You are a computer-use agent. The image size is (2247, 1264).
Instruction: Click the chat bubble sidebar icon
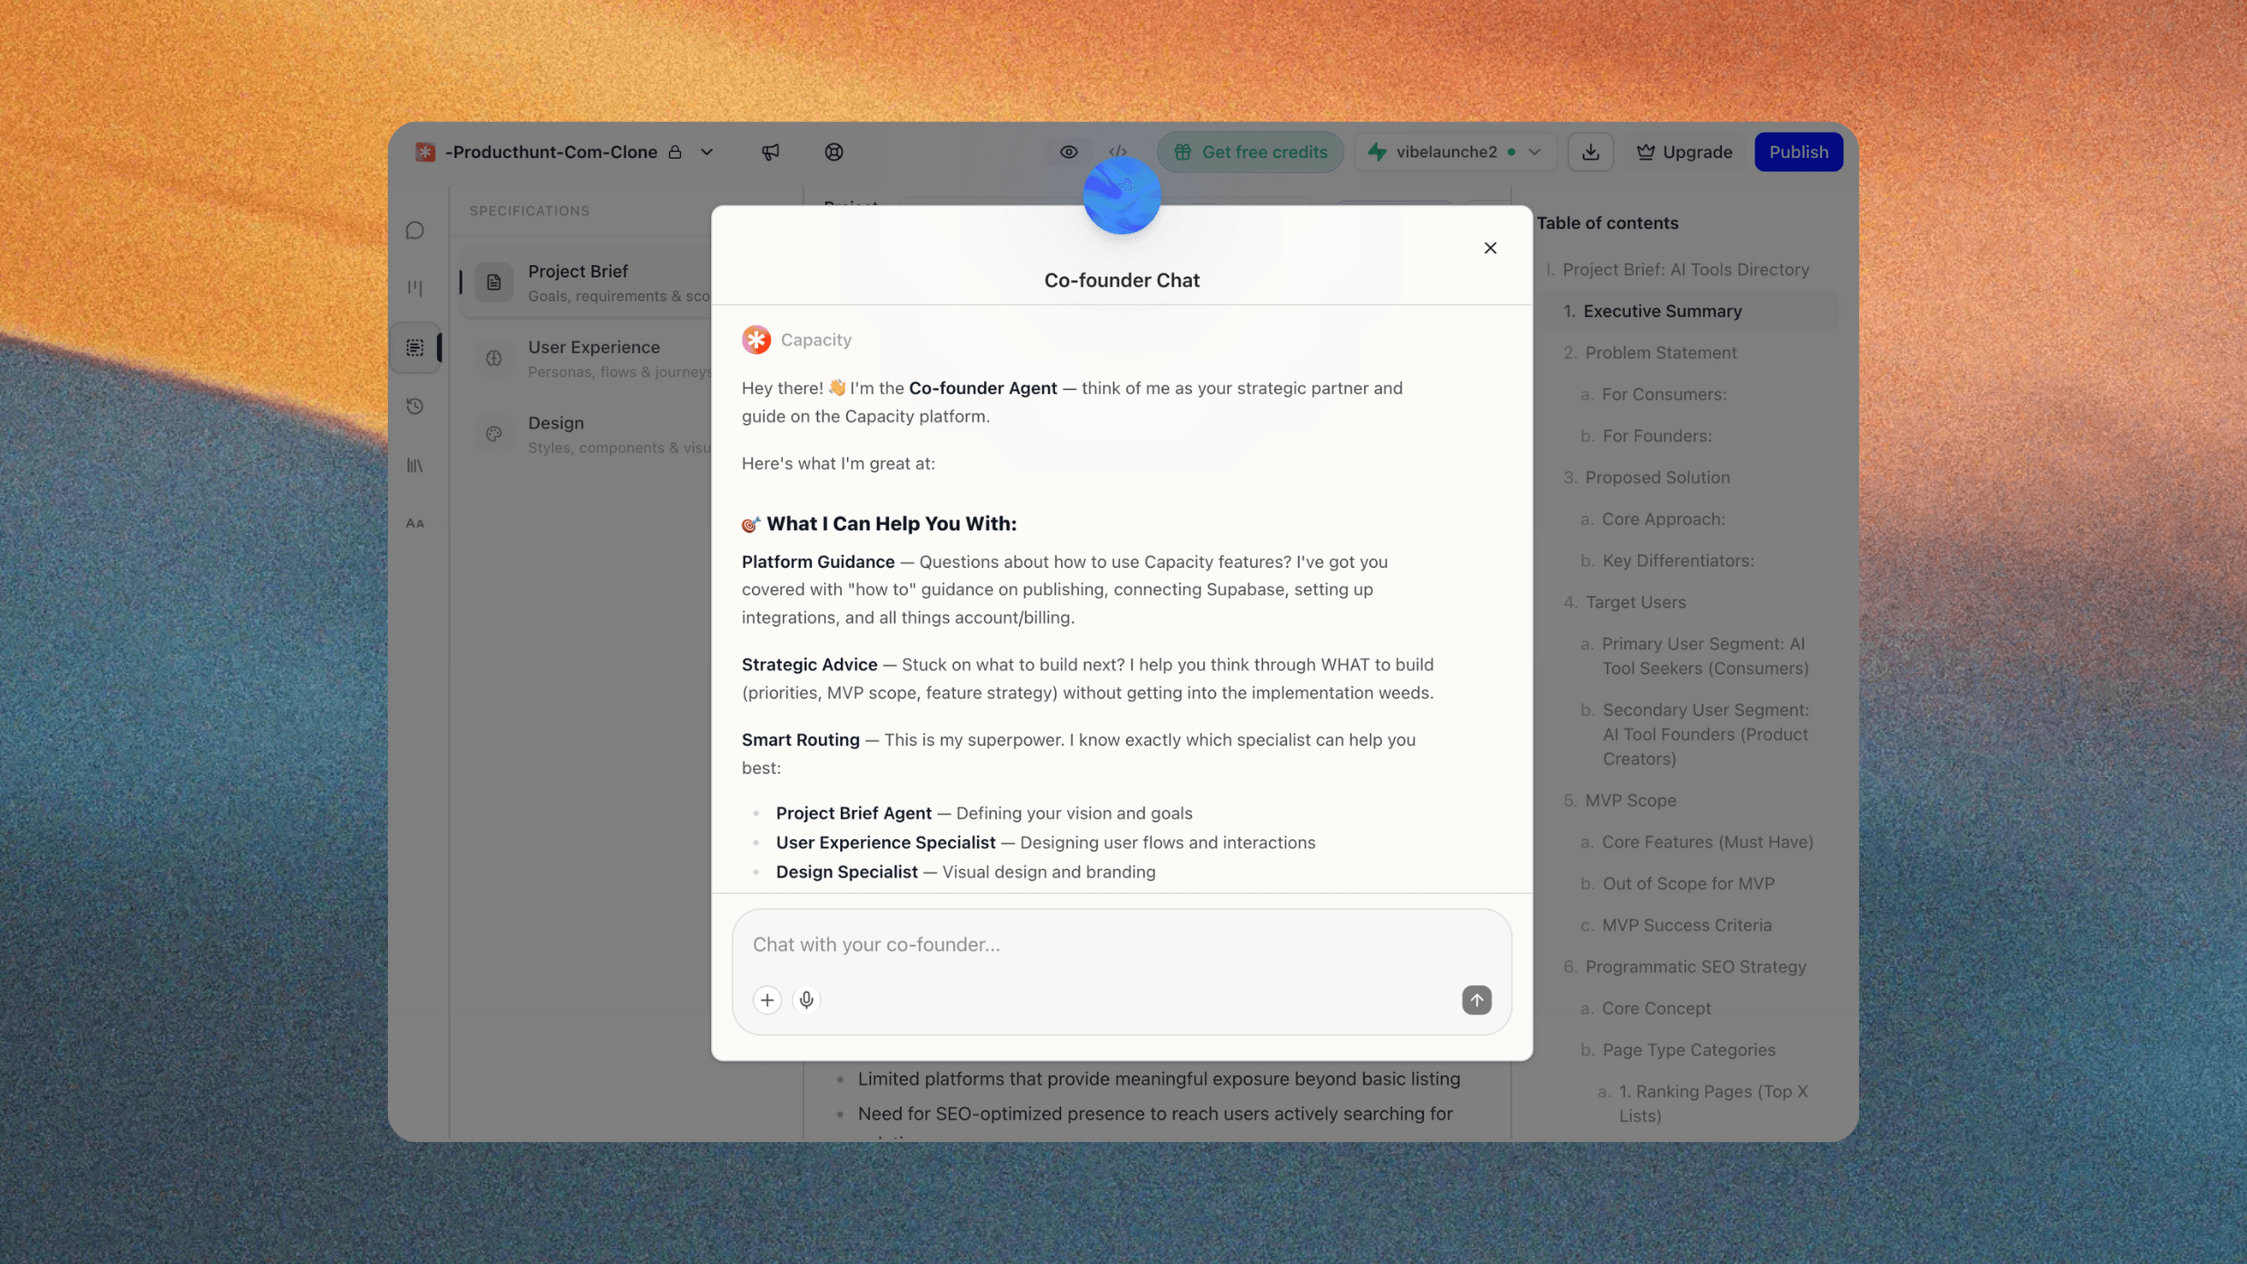pyautogui.click(x=415, y=230)
